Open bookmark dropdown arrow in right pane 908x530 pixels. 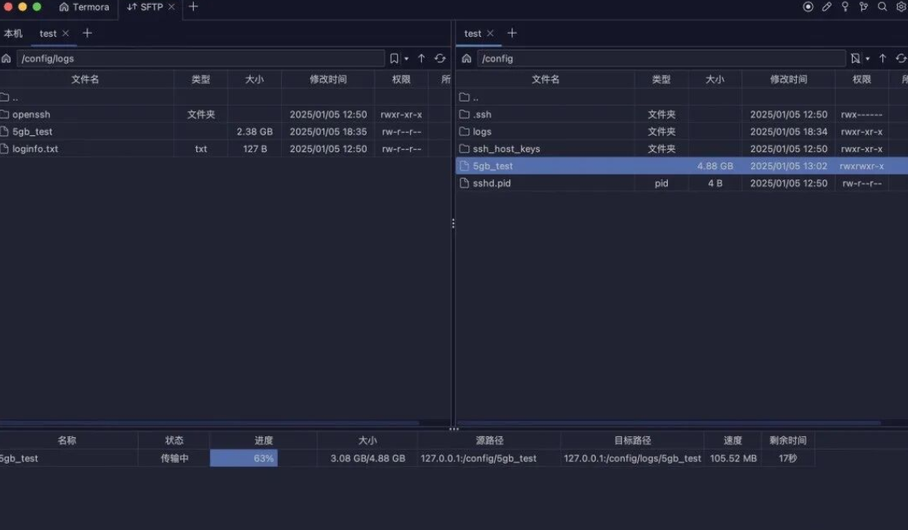(x=867, y=59)
